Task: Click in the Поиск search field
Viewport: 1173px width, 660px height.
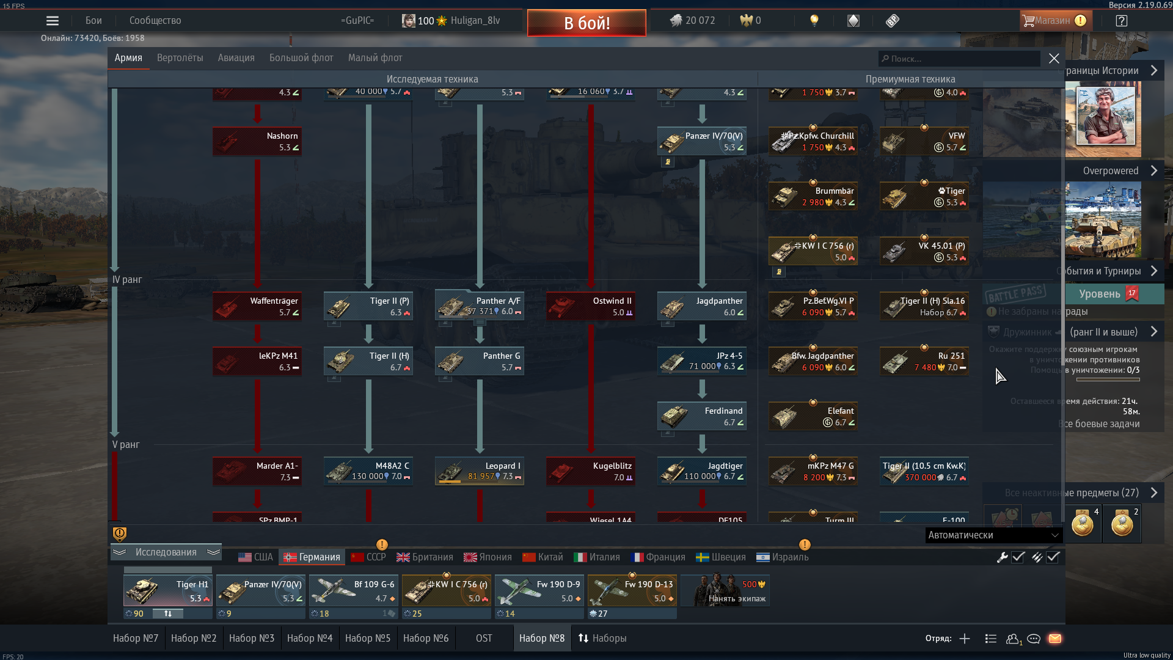Action: [x=959, y=59]
